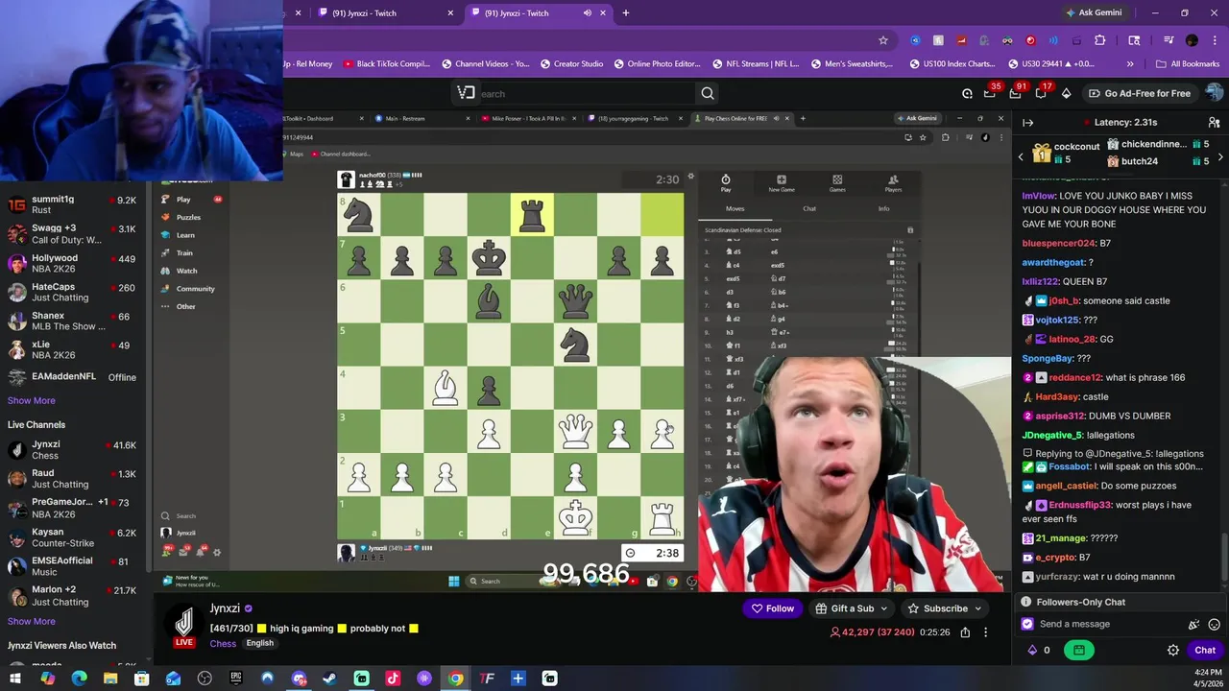Click the first Show More under followed channels

tap(32, 400)
